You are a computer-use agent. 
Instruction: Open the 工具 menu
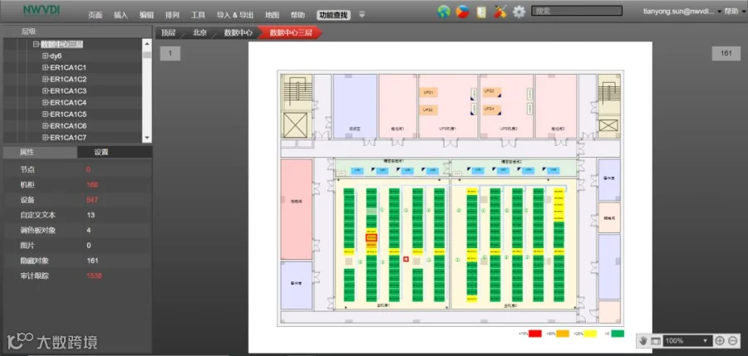click(x=198, y=15)
